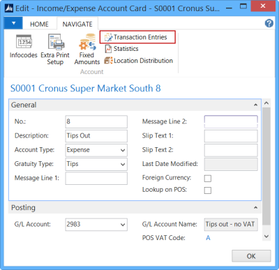Switch to the NAVIGATE ribbon tab
Screen dimensions: 279x270
tap(77, 24)
